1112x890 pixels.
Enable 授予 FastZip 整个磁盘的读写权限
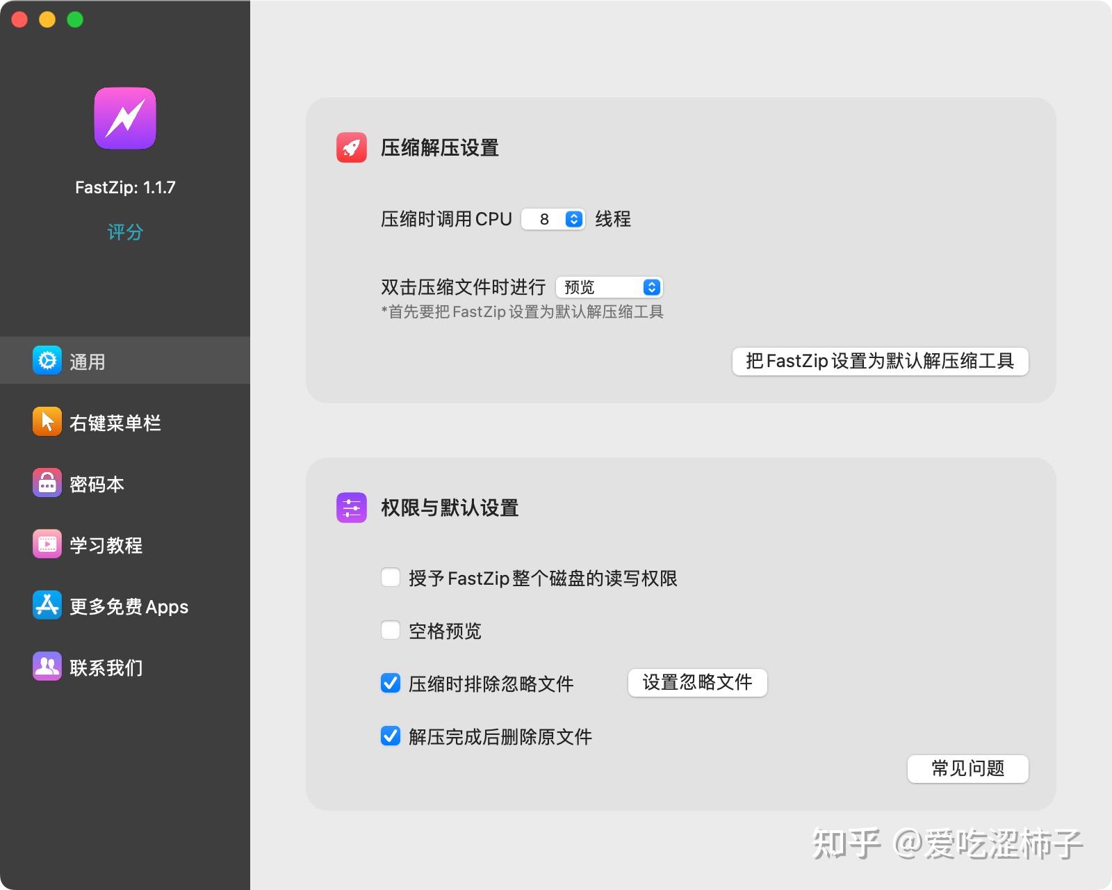[x=390, y=578]
